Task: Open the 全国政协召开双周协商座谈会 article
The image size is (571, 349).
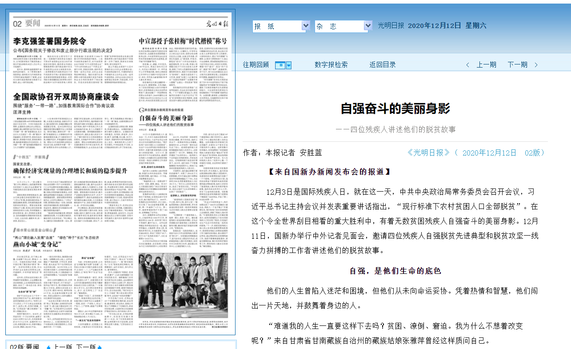Action: [x=66, y=96]
